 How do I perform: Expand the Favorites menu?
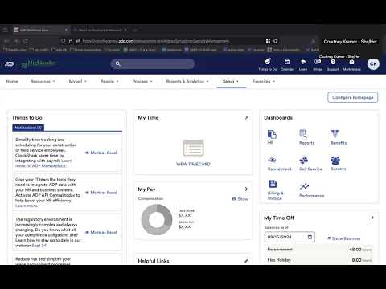(x=264, y=81)
